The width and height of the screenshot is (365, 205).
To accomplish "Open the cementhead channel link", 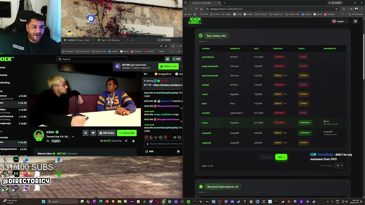I will (208, 57).
